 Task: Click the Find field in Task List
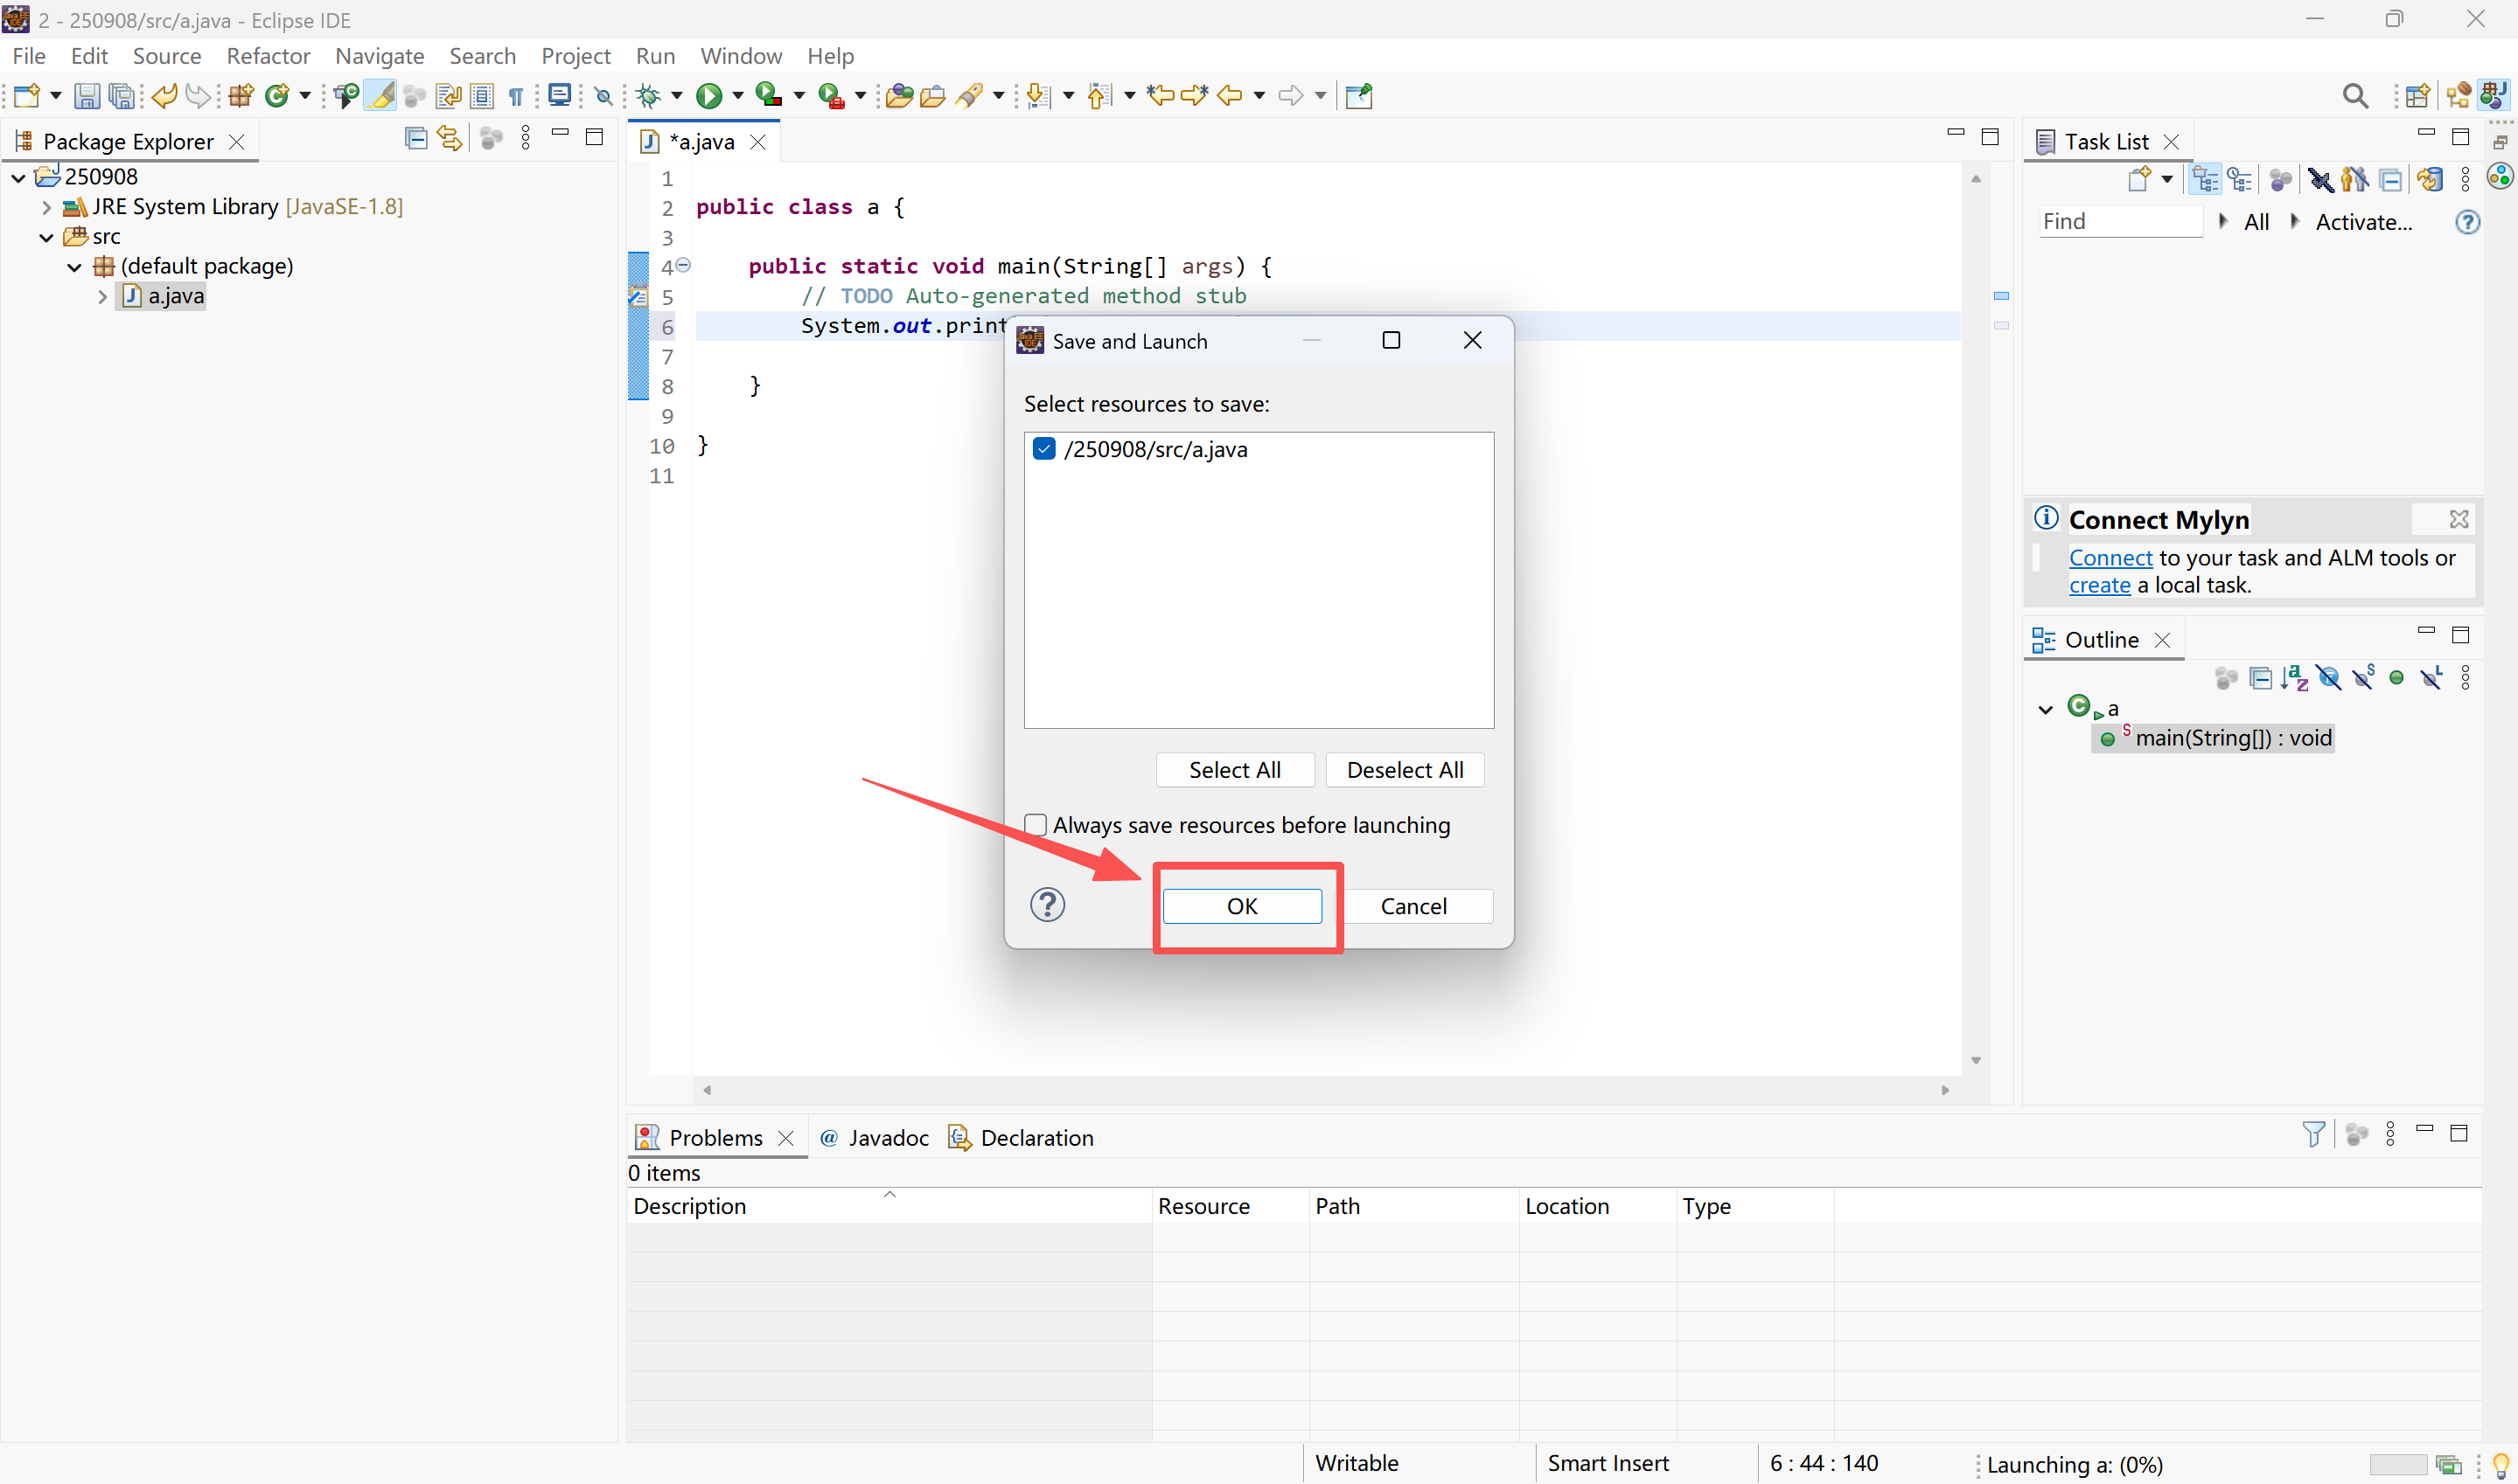click(2119, 222)
